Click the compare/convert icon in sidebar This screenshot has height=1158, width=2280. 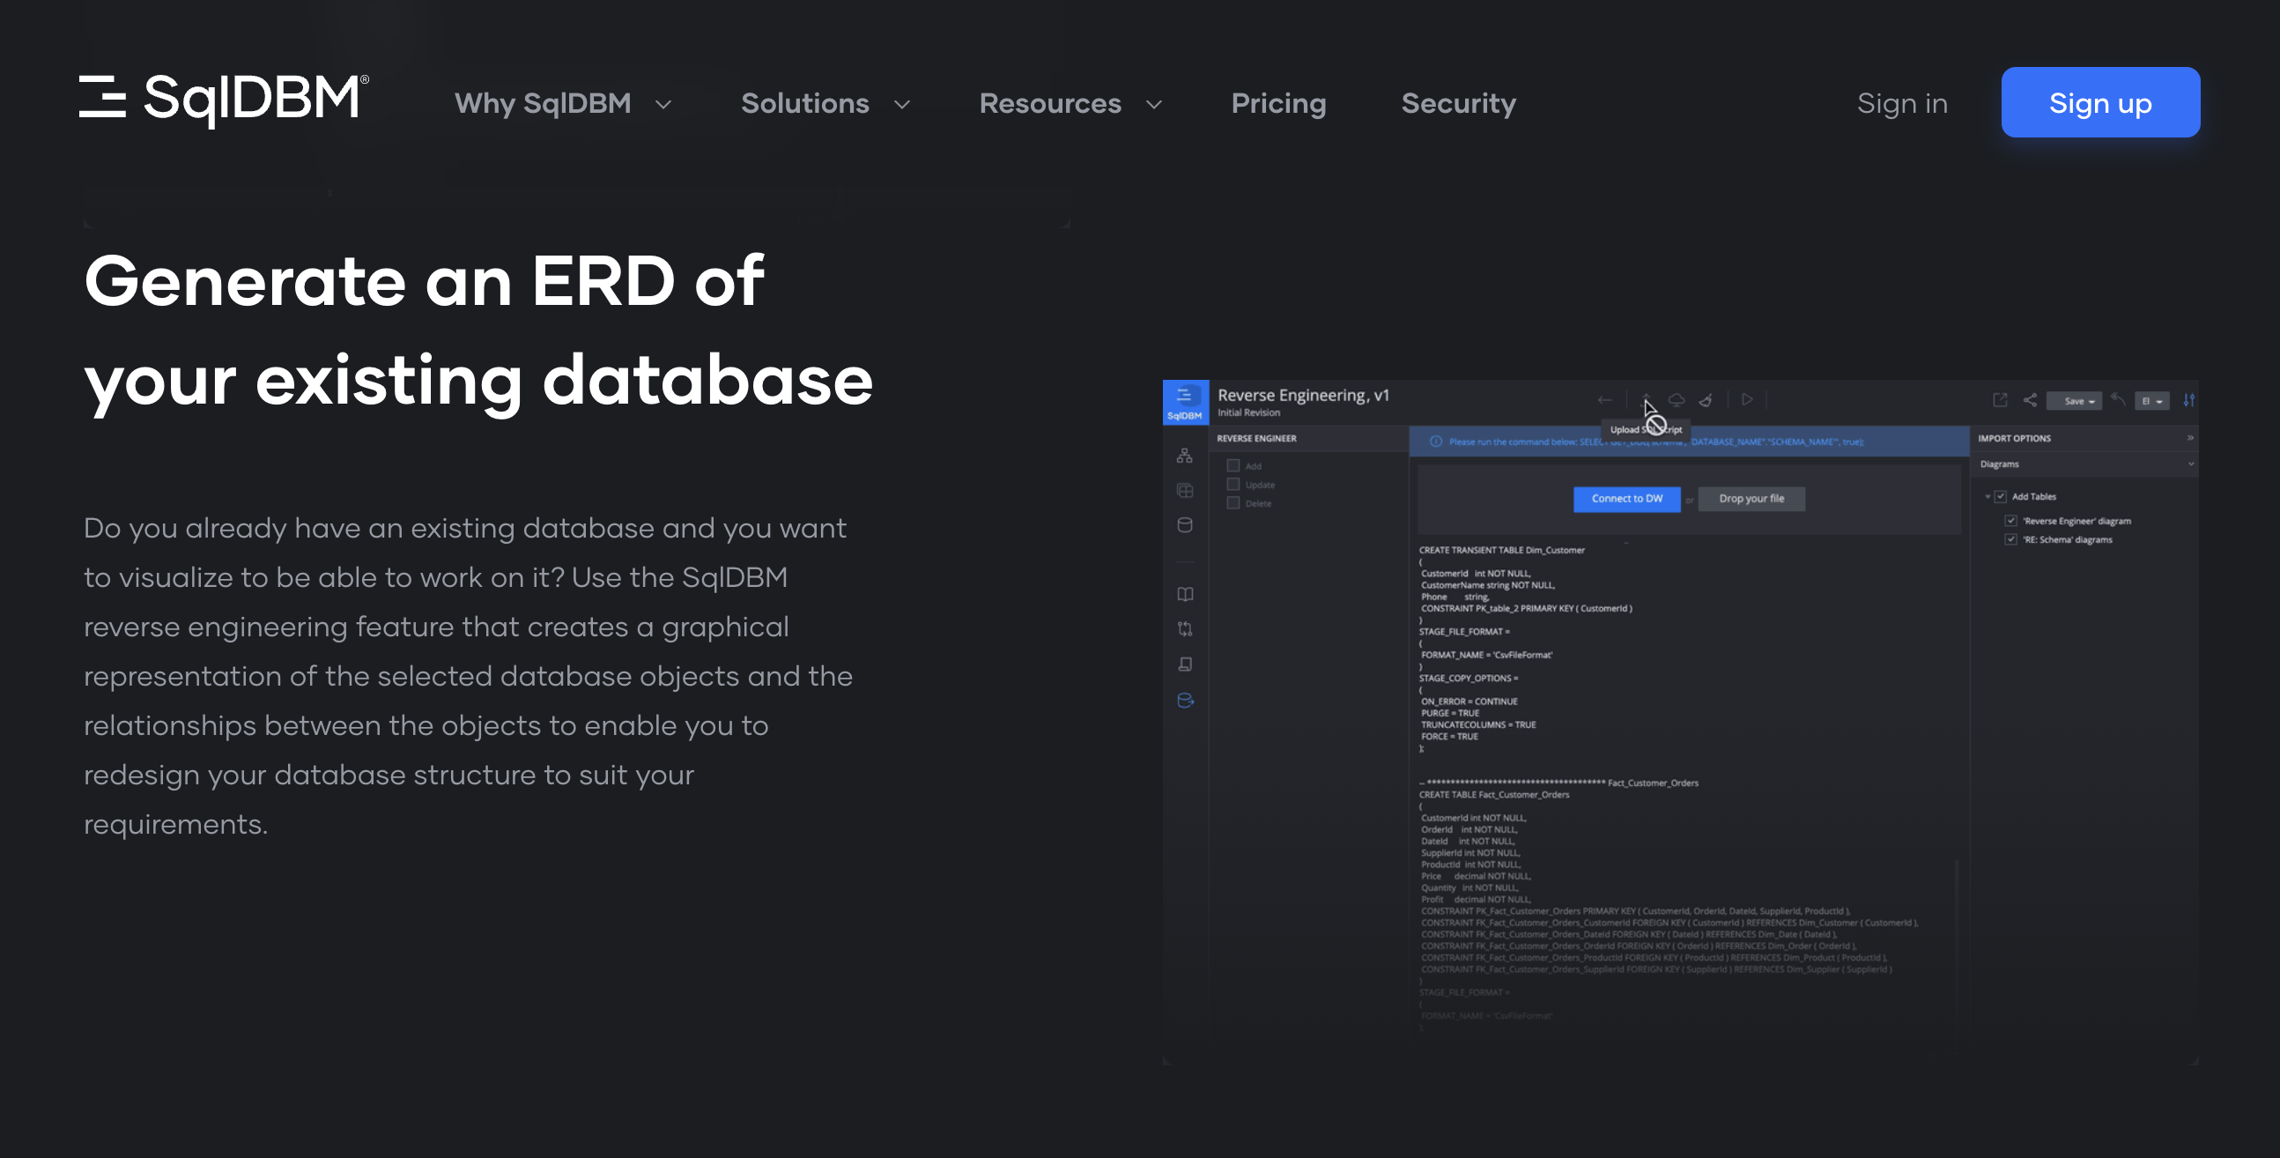[1184, 627]
